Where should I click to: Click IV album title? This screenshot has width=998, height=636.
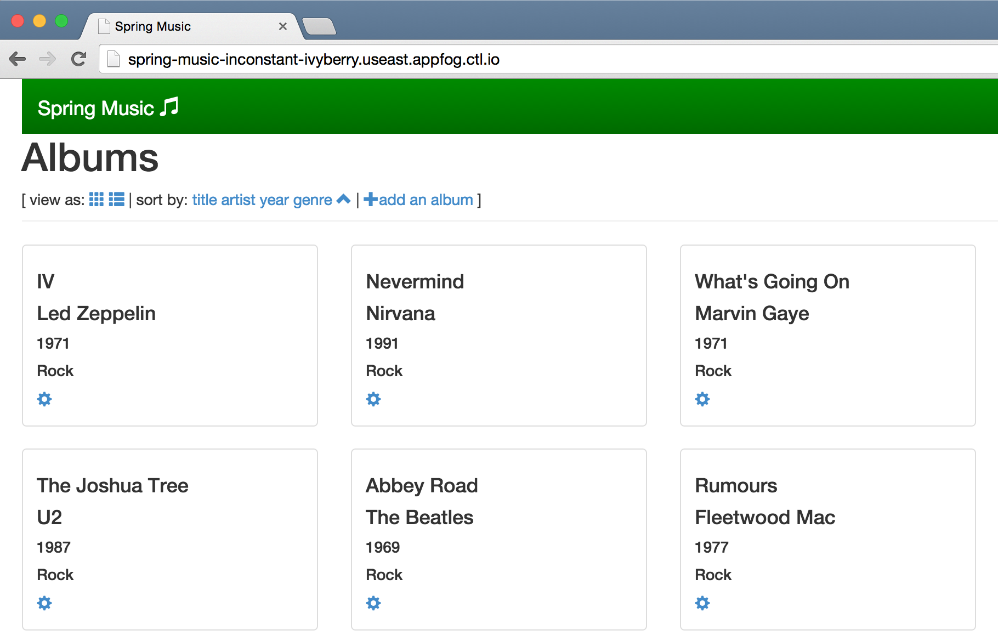pyautogui.click(x=46, y=281)
